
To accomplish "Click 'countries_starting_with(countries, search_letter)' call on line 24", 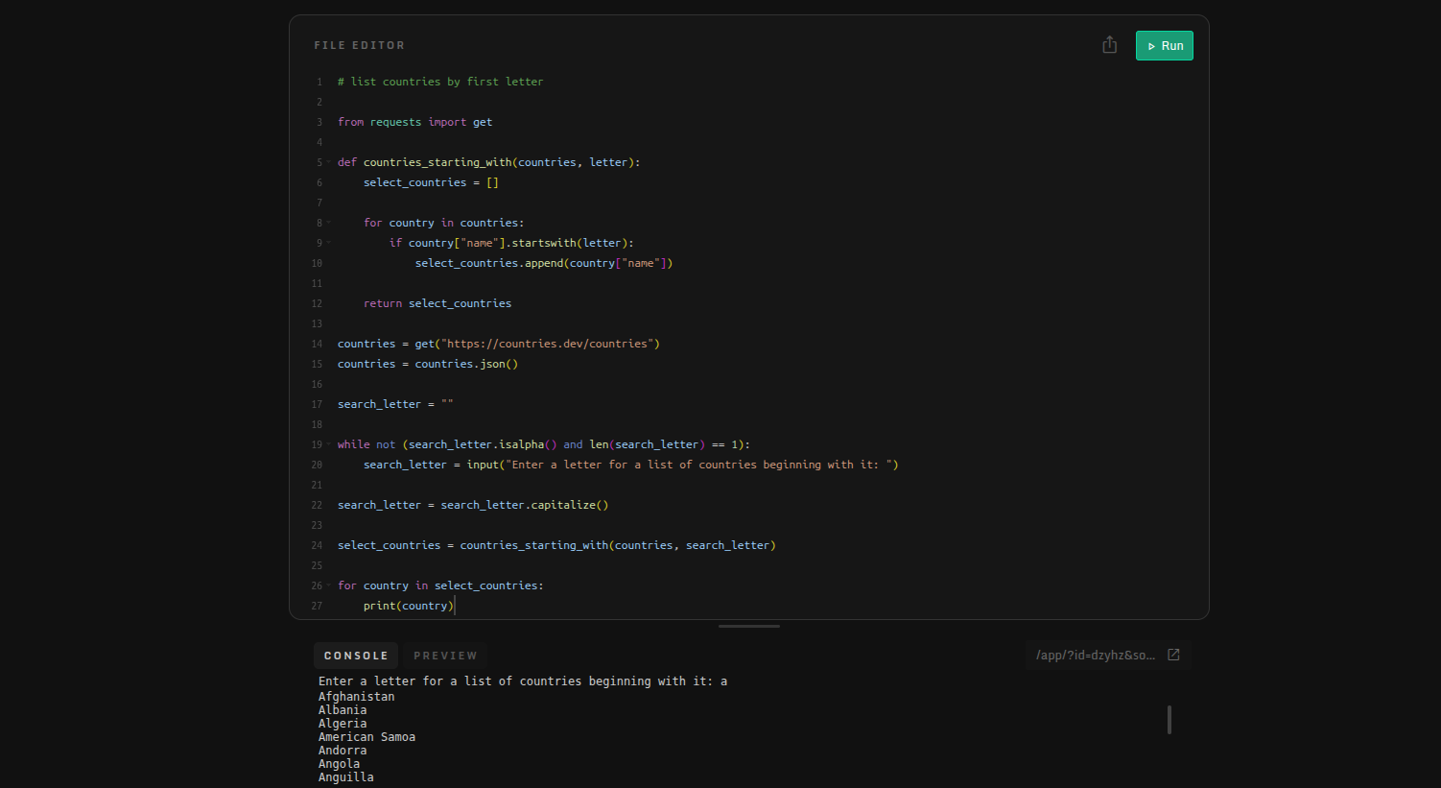I will (x=618, y=545).
